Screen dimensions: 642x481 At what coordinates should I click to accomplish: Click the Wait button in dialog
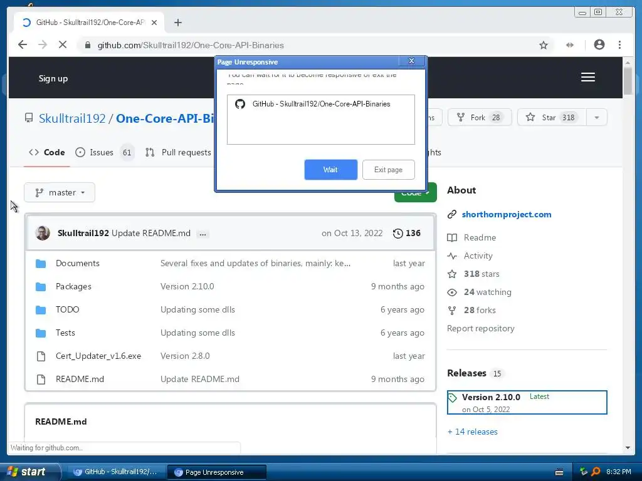(331, 170)
